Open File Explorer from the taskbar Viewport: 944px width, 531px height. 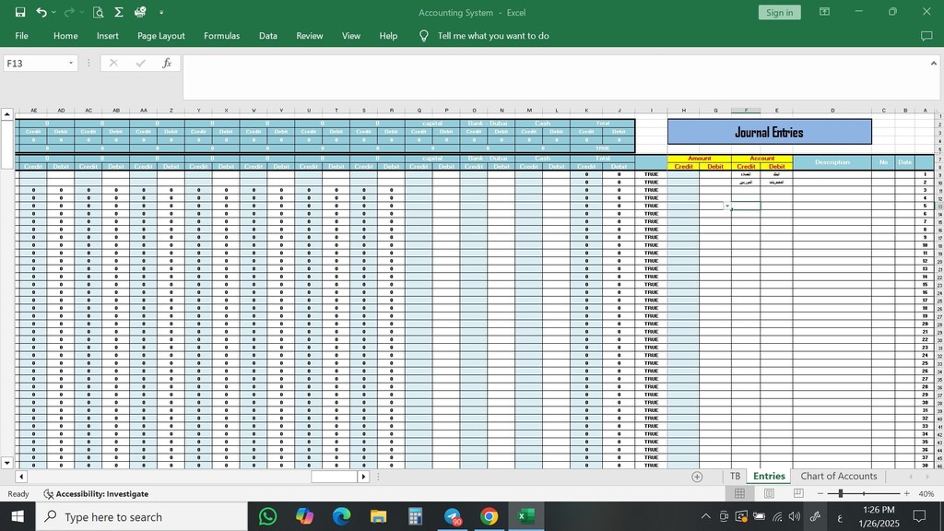(378, 516)
